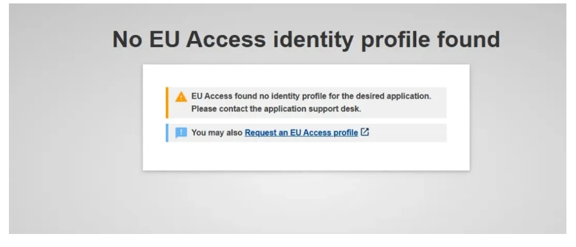Viewport: 576px width, 247px height.
Task: Click empty white area of the card below messages
Action: tap(306, 156)
